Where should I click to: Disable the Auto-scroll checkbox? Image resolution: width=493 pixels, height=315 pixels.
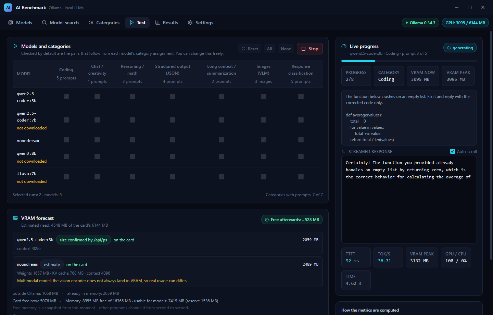coord(453,151)
